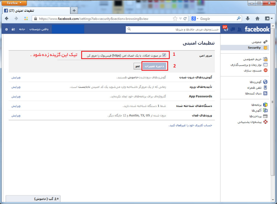Open the URL history dropdown arrow
This screenshot has height=204, width=277.
pos(180,18)
